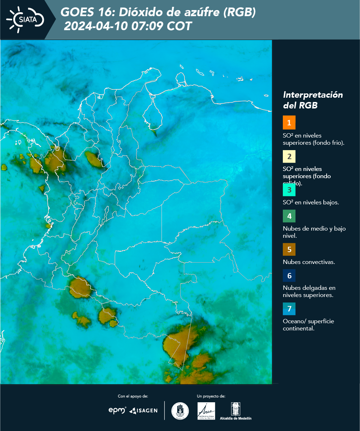Click the pale yellow legend swatch numbered 2

pyautogui.click(x=289, y=156)
